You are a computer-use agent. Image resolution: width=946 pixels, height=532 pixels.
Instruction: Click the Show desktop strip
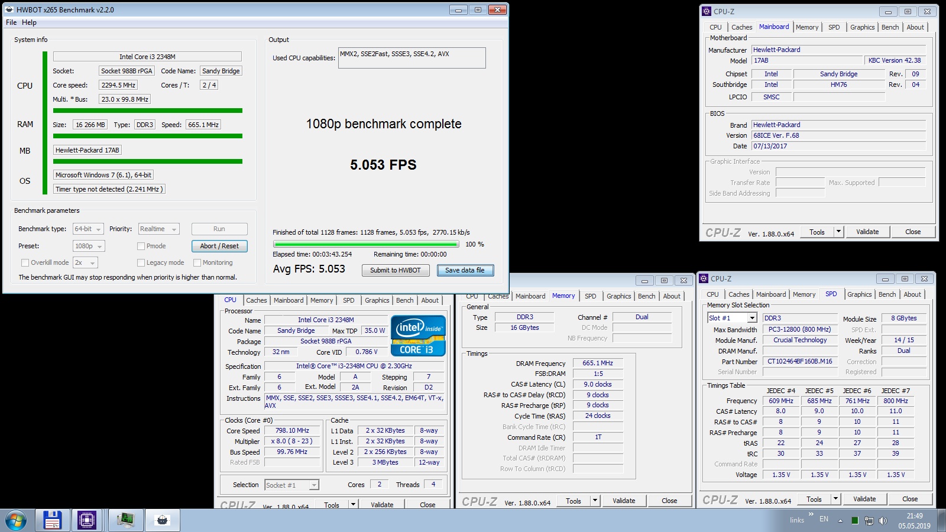click(x=941, y=521)
